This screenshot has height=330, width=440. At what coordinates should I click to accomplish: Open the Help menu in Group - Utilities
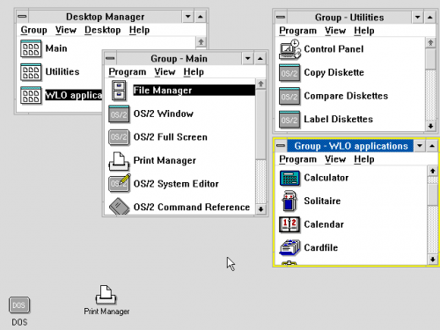(x=364, y=31)
